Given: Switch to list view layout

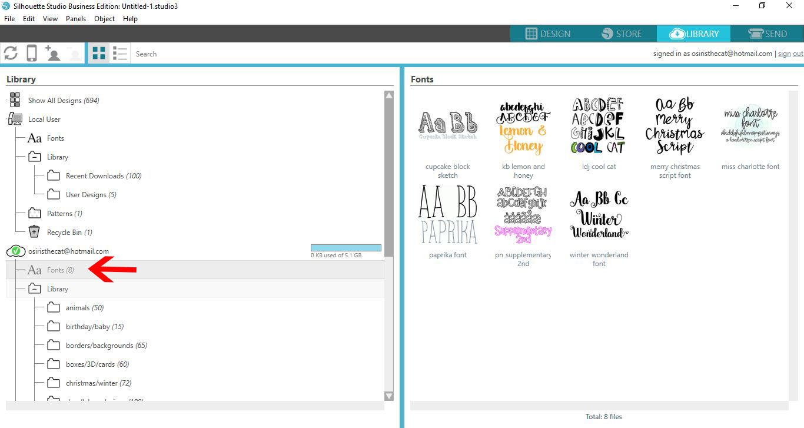Looking at the screenshot, I should 120,54.
